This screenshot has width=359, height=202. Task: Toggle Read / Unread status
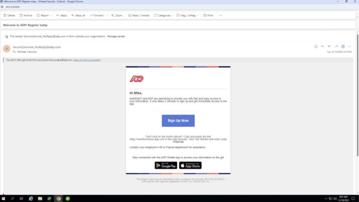click(x=139, y=15)
